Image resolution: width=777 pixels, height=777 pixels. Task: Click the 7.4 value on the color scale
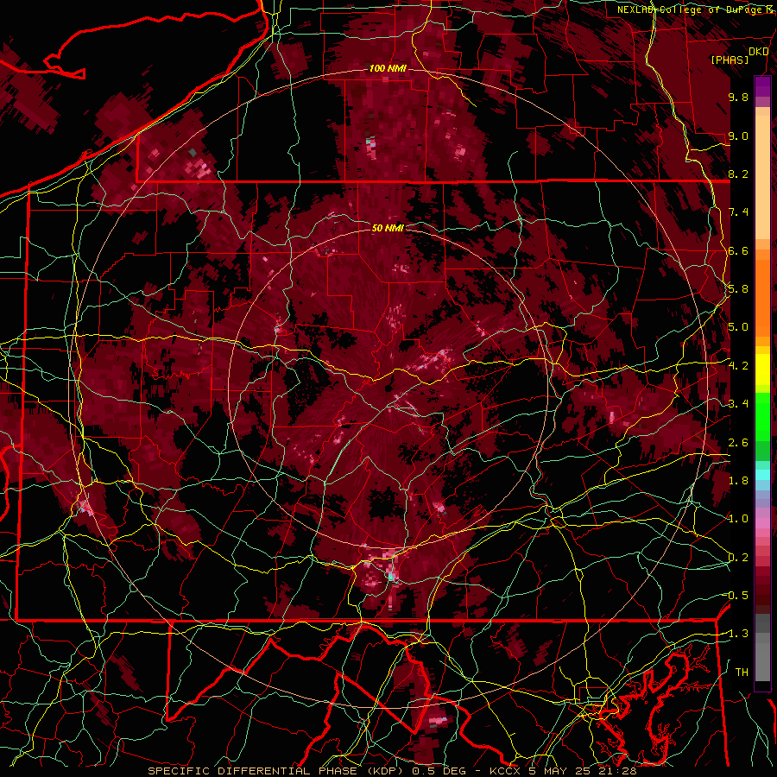(738, 212)
